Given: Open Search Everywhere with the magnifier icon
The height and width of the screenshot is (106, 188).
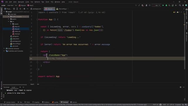Looking at the screenshot, I should point(180,5).
